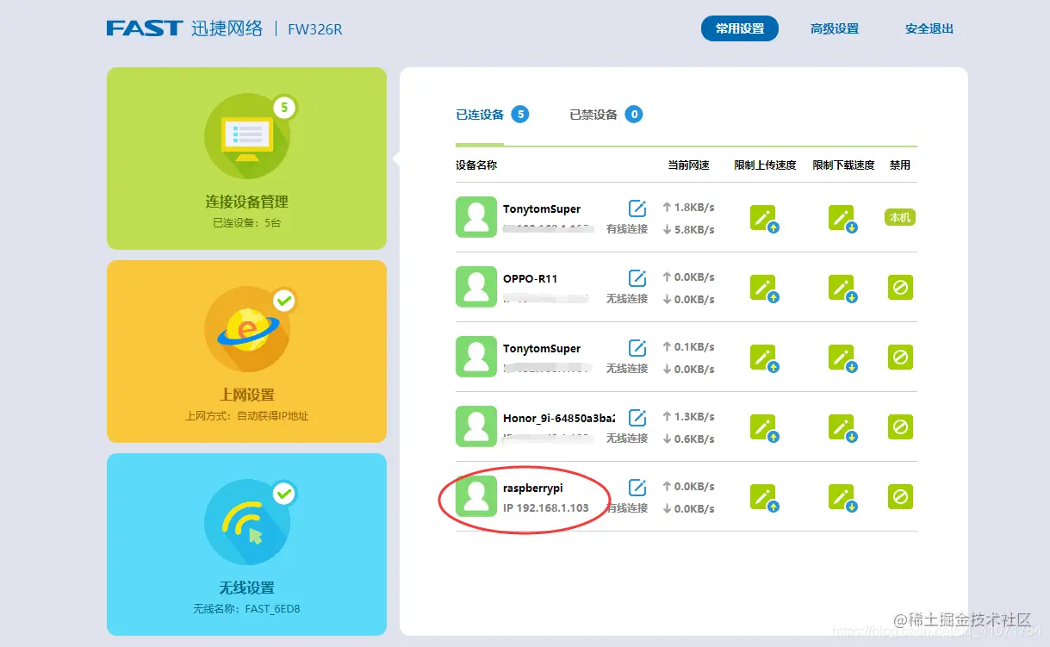Screen dimensions: 1050x647
Task: Click the 上网方式：自动获得IP地址 text
Action: pos(246,416)
